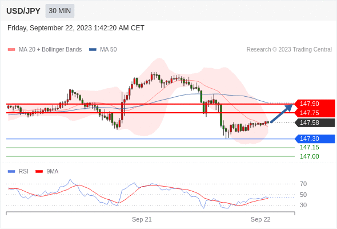Click the 147.75 resistance price tag
This screenshot has height=229, width=337.
(315, 113)
